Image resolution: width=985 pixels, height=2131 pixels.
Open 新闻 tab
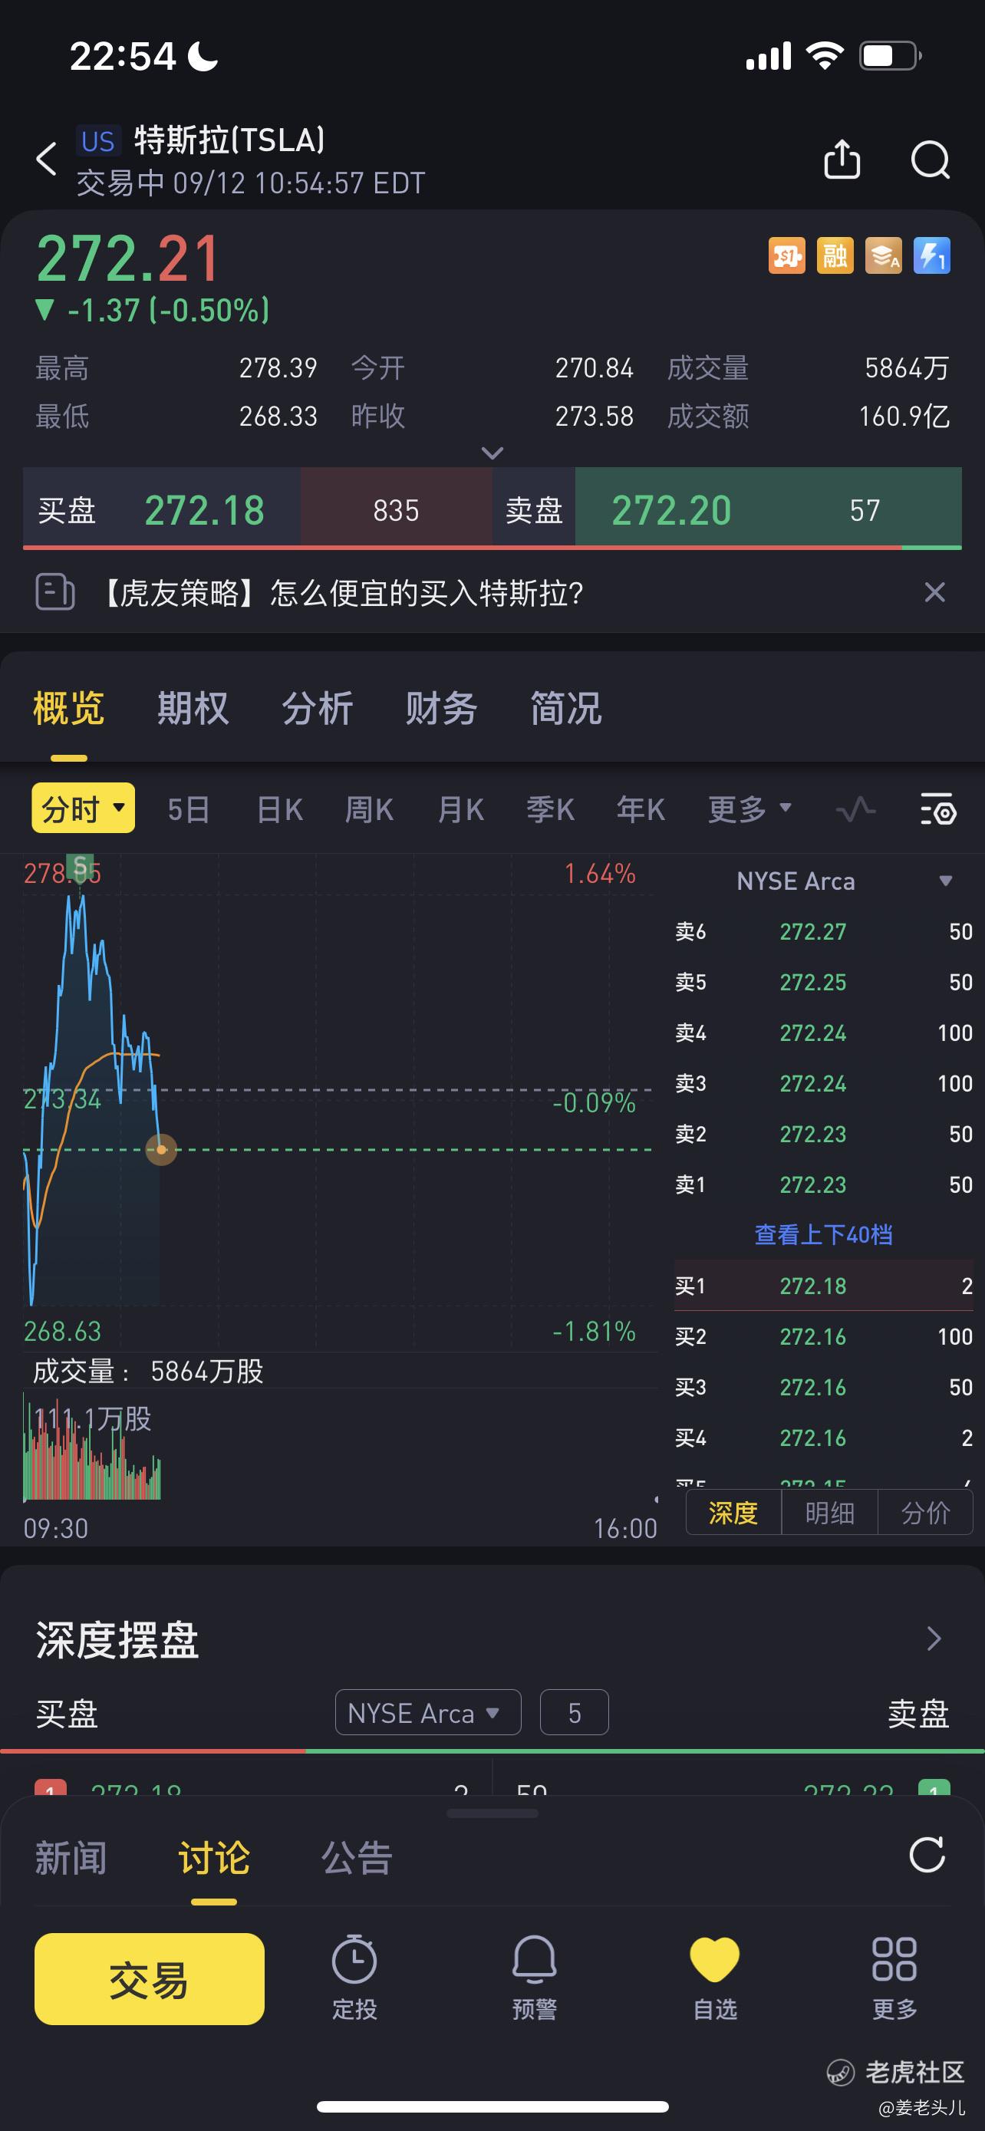(x=71, y=1858)
